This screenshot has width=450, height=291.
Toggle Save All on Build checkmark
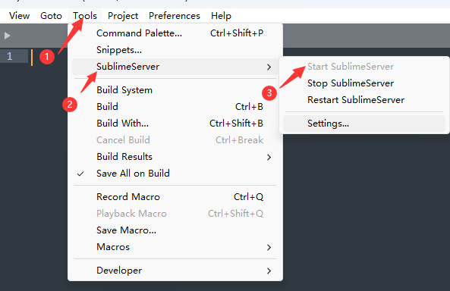pyautogui.click(x=80, y=174)
